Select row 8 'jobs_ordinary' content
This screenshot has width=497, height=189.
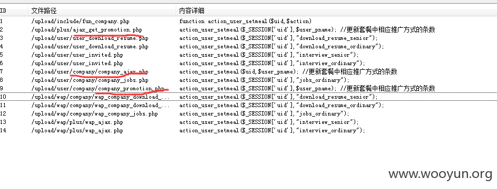pyautogui.click(x=265, y=80)
